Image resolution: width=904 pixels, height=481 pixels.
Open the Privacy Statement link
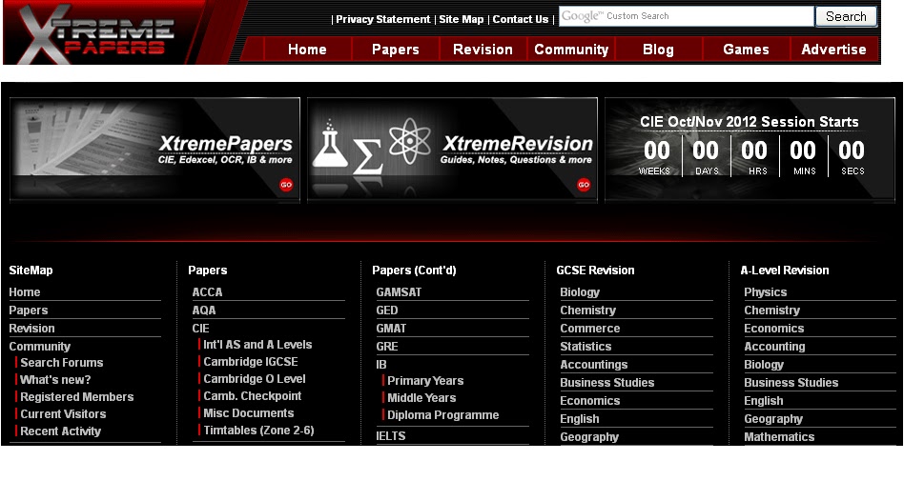coord(382,19)
